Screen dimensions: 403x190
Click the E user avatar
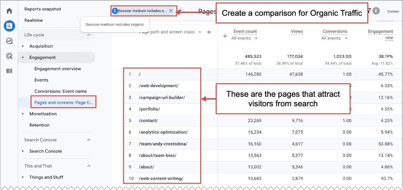tap(376, 11)
